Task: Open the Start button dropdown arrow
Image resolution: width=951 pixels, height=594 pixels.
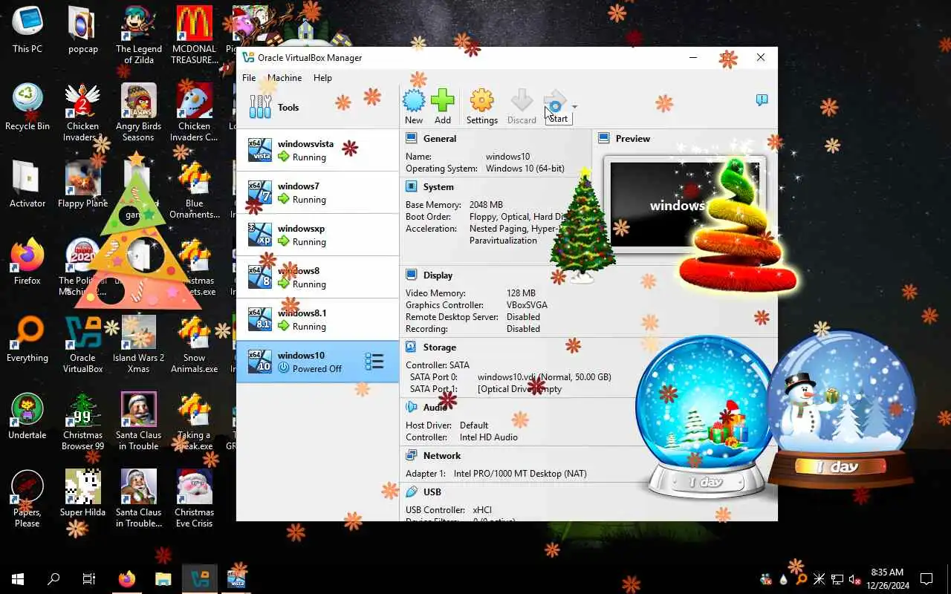Action: [x=574, y=107]
